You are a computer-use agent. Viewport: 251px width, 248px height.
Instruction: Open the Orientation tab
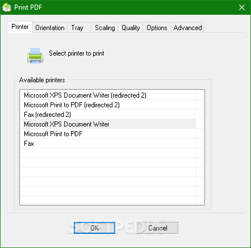tap(50, 28)
